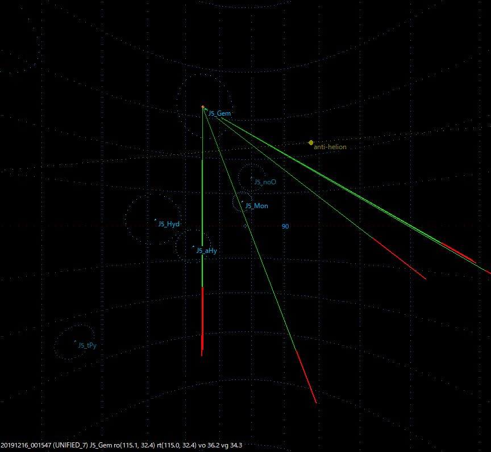This screenshot has width=491, height=452.
Task: Click the J5_aHy shower name link
Action: click(206, 250)
